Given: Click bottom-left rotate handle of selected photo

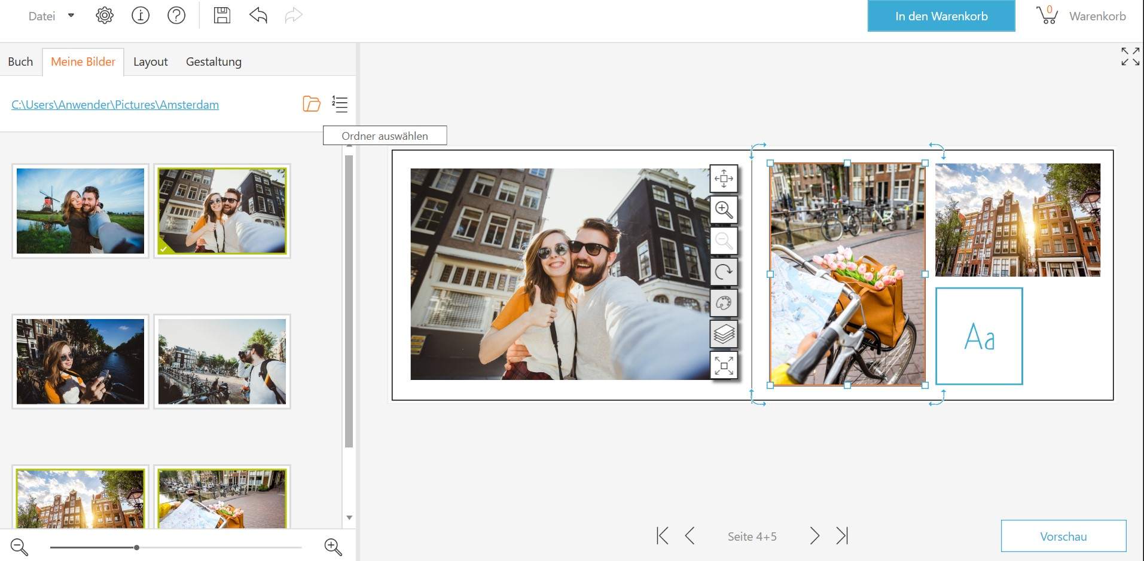Looking at the screenshot, I should [x=758, y=398].
